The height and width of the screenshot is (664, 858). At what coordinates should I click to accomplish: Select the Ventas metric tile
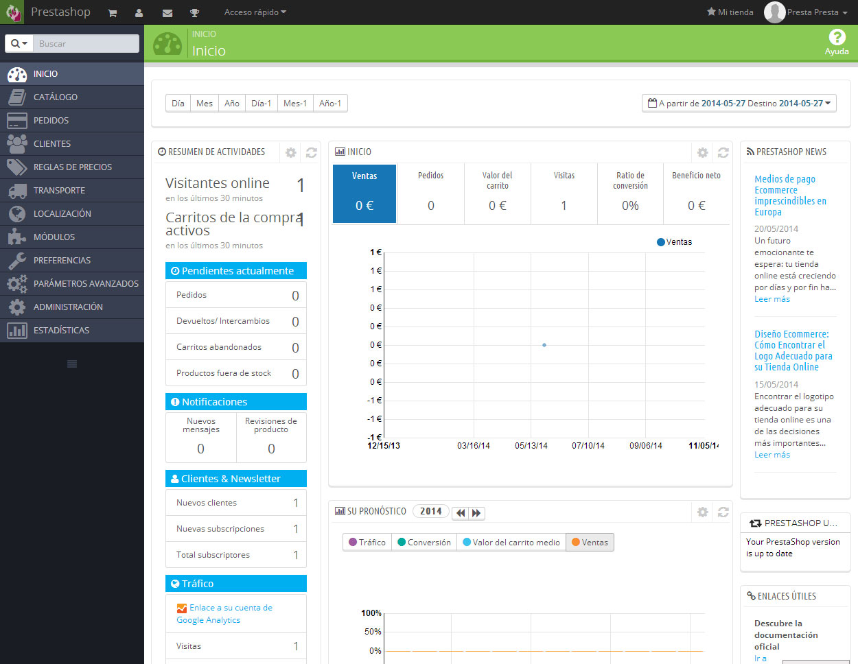(364, 193)
